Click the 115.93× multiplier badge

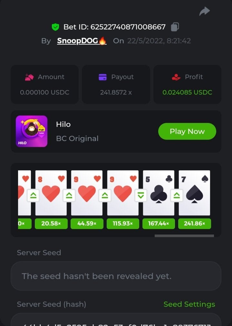tap(123, 223)
